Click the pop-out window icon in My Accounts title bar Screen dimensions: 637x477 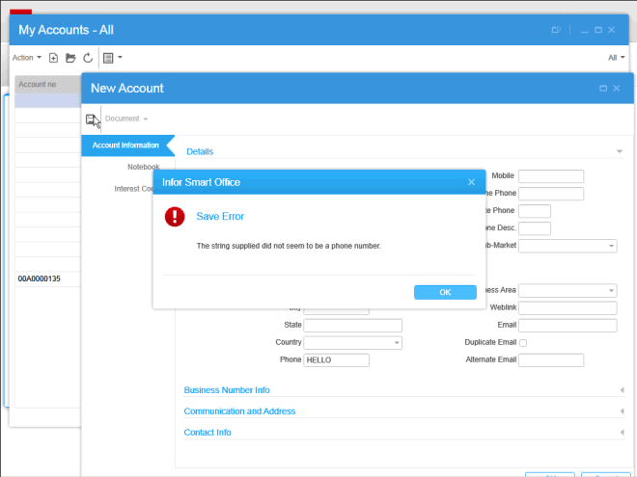tap(556, 30)
